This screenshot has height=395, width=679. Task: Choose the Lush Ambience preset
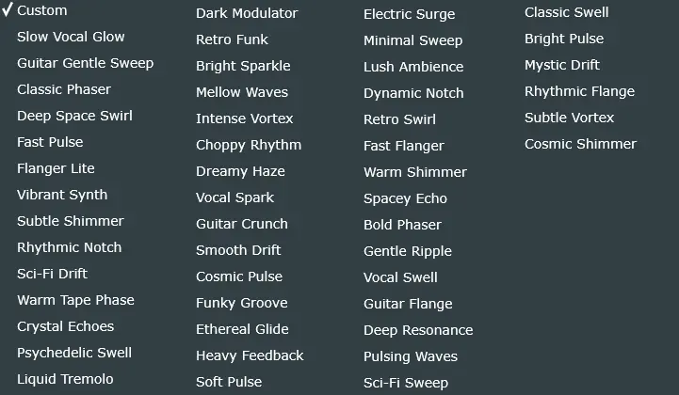click(413, 67)
